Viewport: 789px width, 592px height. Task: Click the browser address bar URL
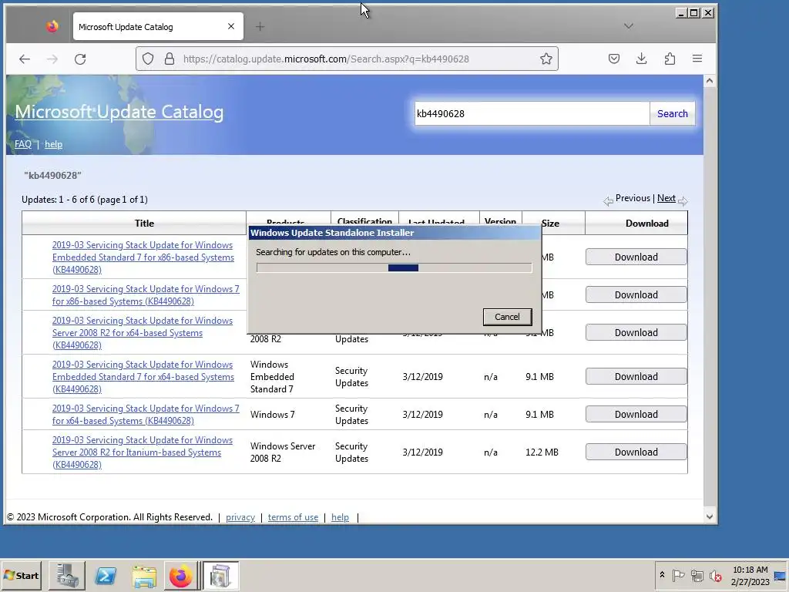[x=326, y=59]
